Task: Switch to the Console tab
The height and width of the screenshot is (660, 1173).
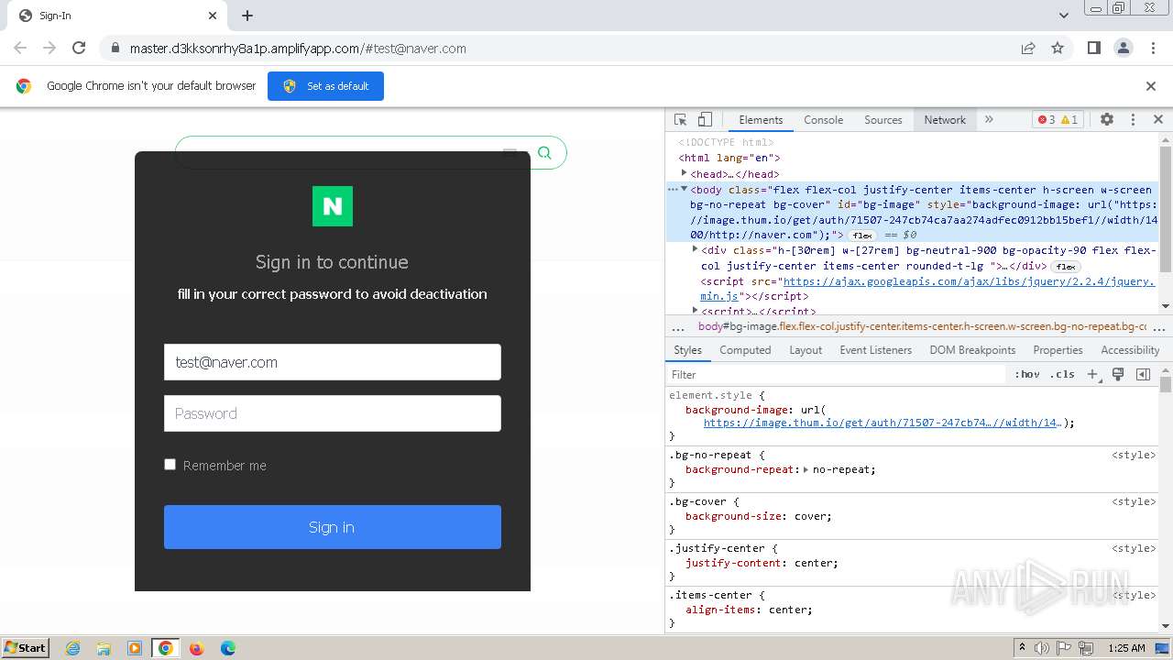Action: click(x=823, y=120)
